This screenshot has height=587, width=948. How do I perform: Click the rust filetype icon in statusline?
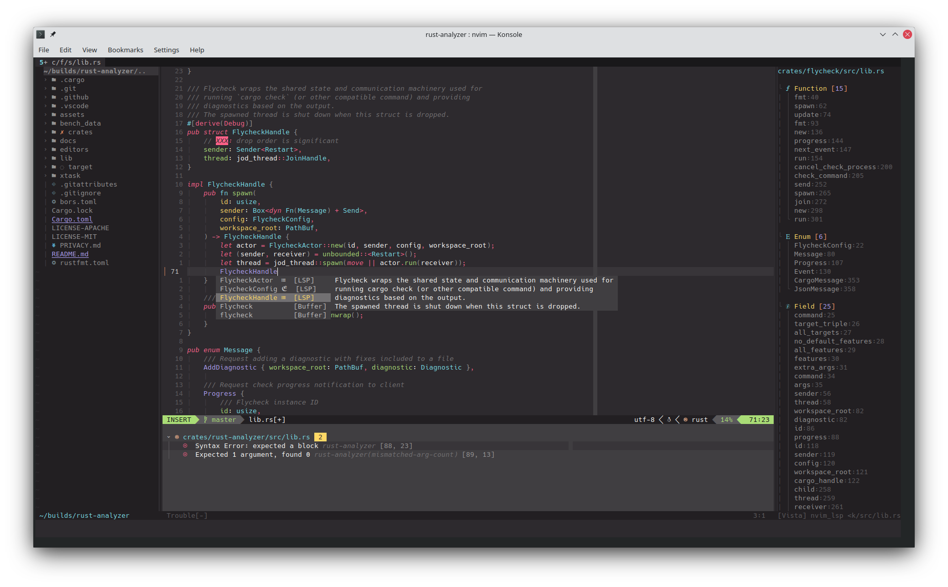(x=685, y=420)
